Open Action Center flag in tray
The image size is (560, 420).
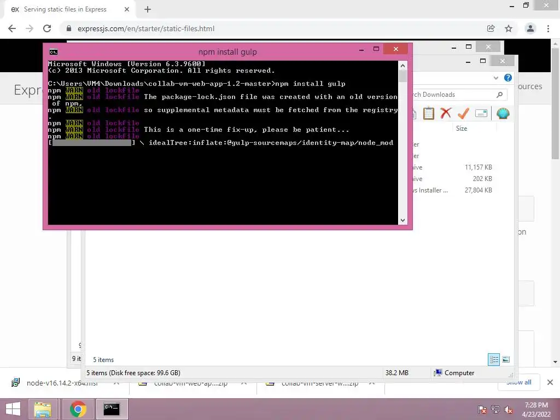tap(482, 410)
